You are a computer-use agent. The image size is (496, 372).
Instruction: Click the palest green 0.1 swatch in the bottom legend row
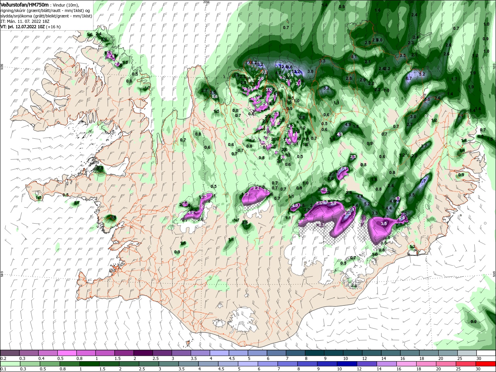[x=10, y=364]
